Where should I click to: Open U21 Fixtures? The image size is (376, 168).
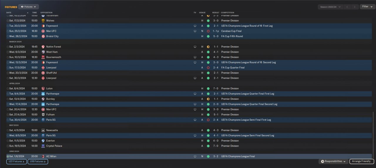tap(16, 162)
